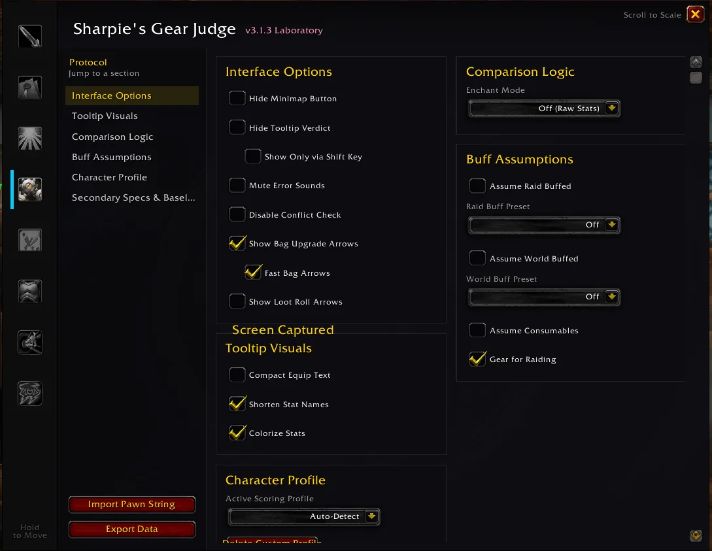The height and width of the screenshot is (551, 712).
Task: Click the 'Comparison Logic' panel heading
Action: pyautogui.click(x=520, y=72)
